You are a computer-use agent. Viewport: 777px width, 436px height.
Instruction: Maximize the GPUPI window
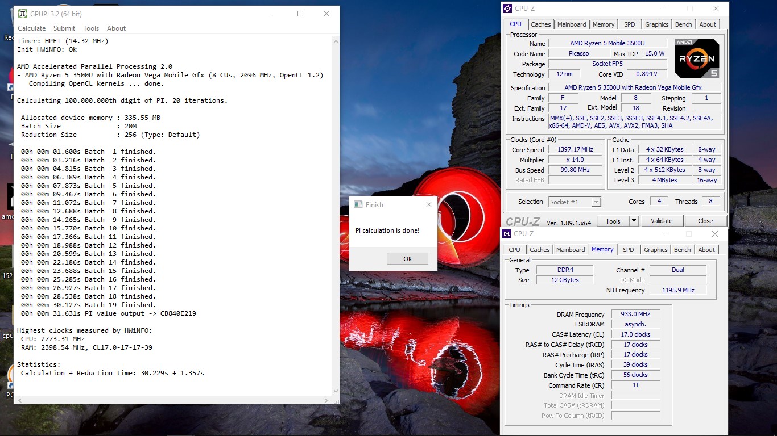tap(300, 14)
